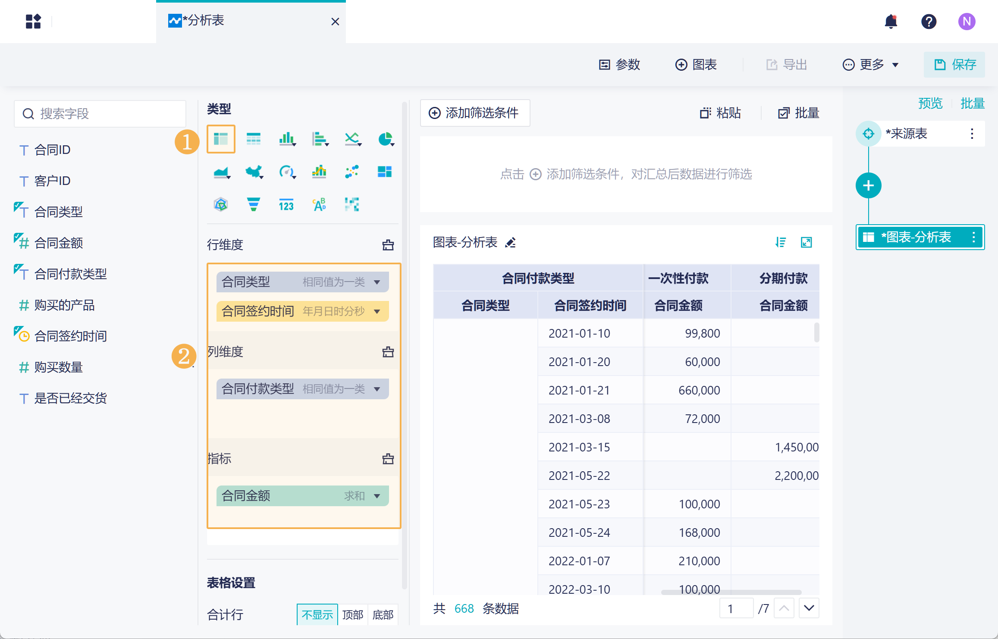Open 合同金额 aggregation dropdown

377,496
